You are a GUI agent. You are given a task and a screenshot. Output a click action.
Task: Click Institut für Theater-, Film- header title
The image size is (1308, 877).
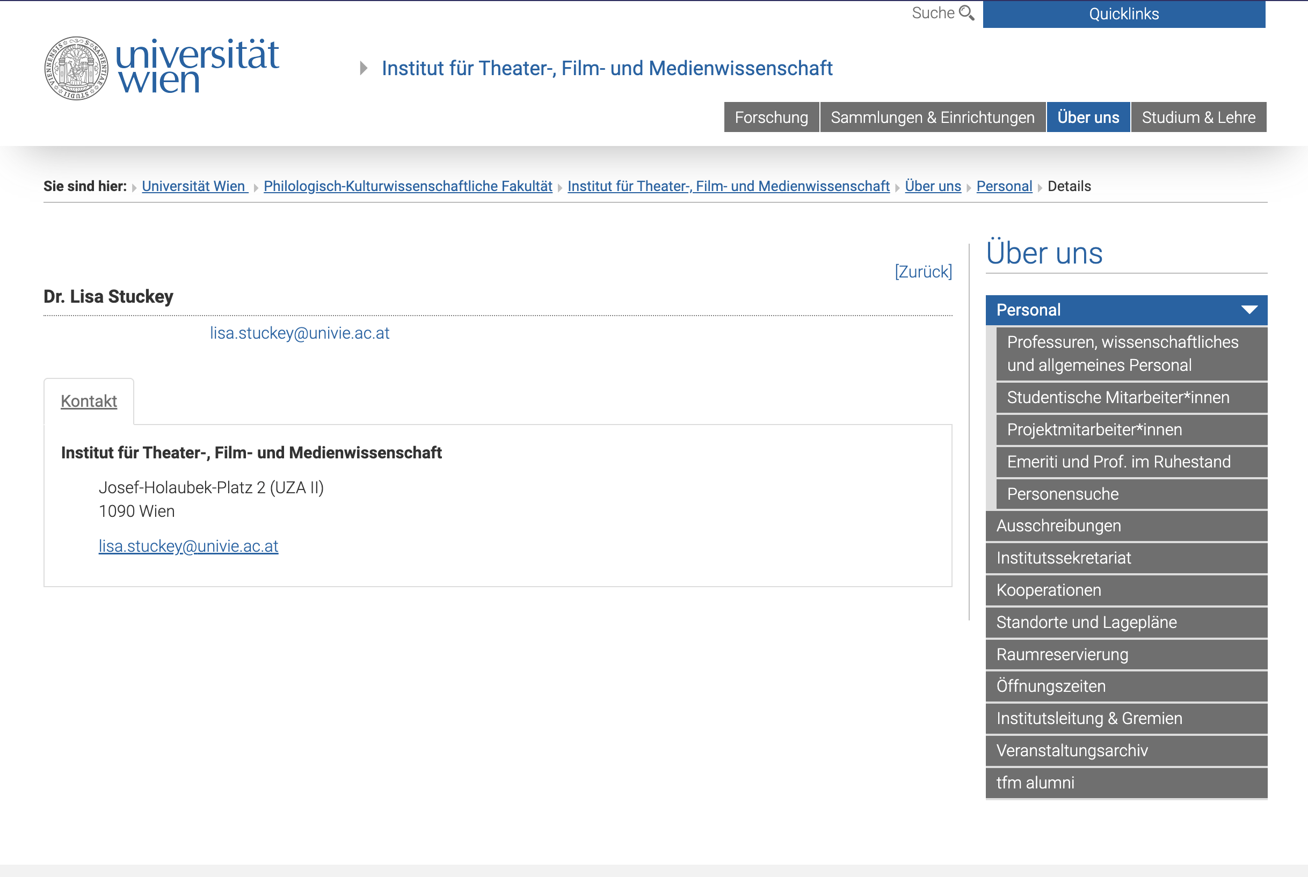[x=606, y=68]
